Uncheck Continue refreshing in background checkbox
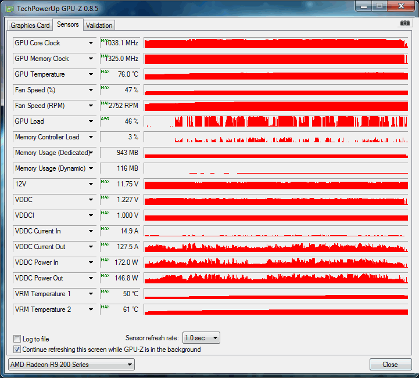This screenshot has height=378, width=419. click(17, 349)
